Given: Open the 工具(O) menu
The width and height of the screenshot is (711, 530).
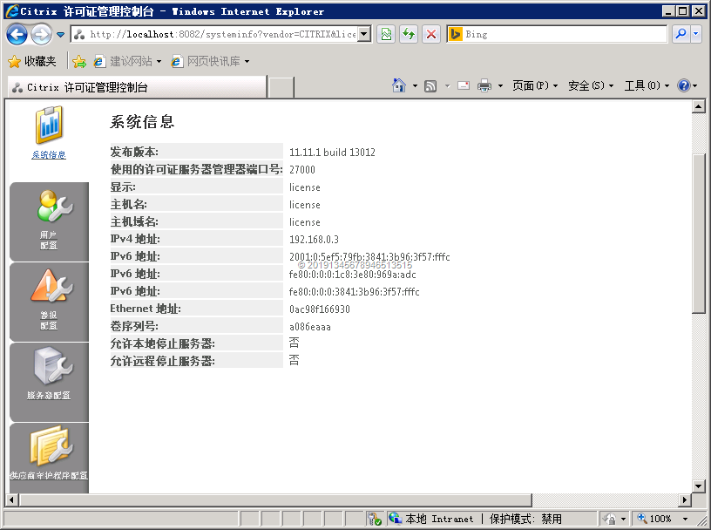Looking at the screenshot, I should 646,85.
